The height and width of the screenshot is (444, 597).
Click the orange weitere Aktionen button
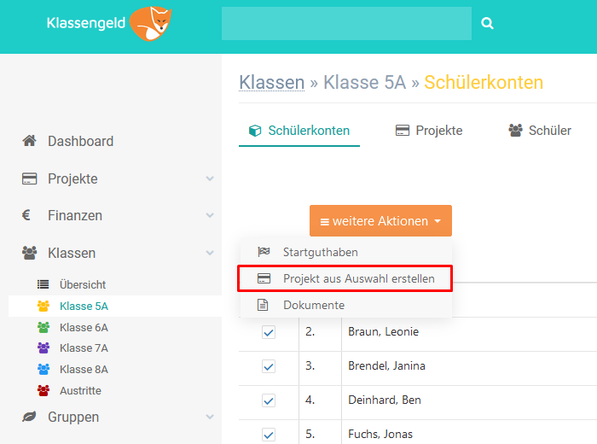coord(380,220)
